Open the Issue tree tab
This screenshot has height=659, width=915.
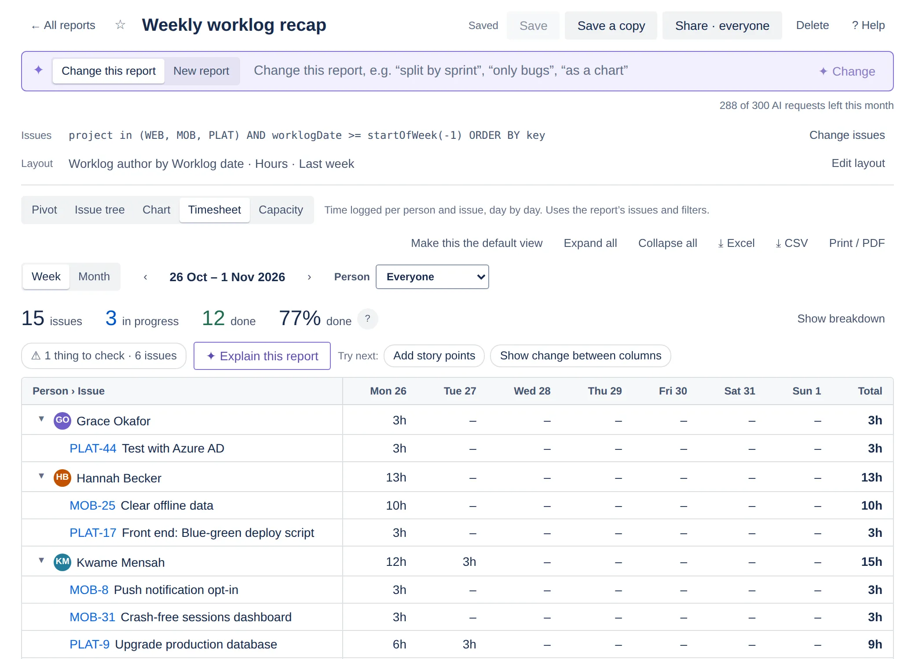(100, 210)
